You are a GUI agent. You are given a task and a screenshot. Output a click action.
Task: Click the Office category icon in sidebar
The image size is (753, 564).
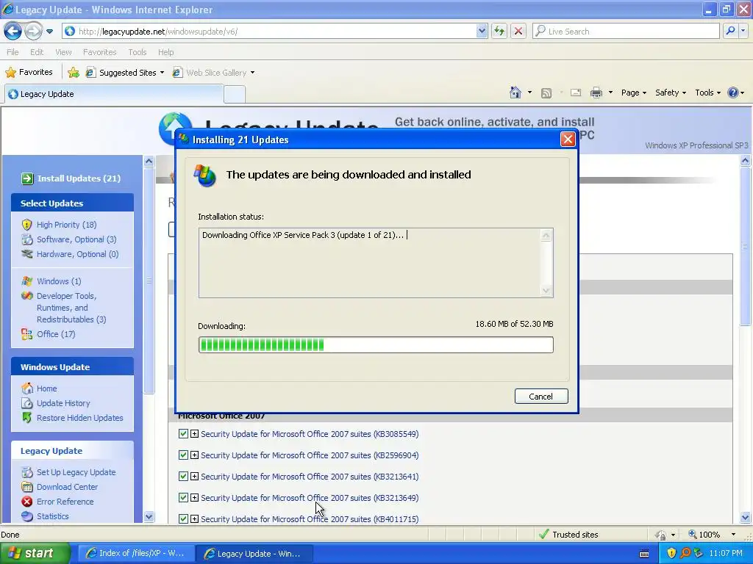point(27,334)
